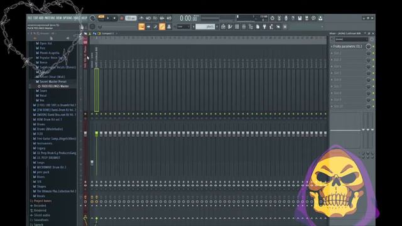Screen dimensions: 402x226
Task: Expand the ROM Drum Kit vol.1 folder
Action: pyautogui.click(x=49, y=119)
